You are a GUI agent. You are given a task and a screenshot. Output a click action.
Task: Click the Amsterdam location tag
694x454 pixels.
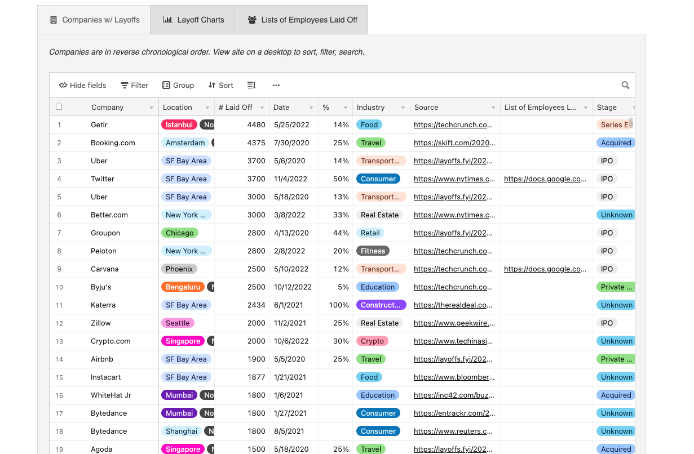185,143
